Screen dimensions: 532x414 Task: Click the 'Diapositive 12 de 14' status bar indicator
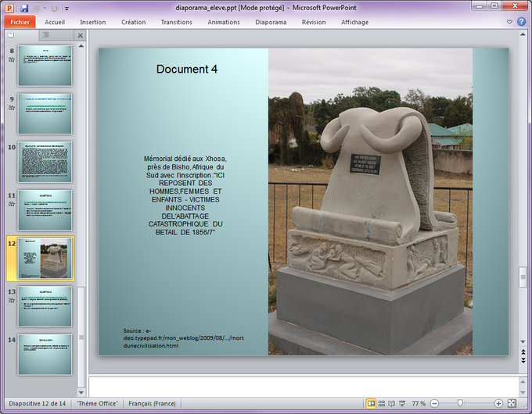click(38, 404)
